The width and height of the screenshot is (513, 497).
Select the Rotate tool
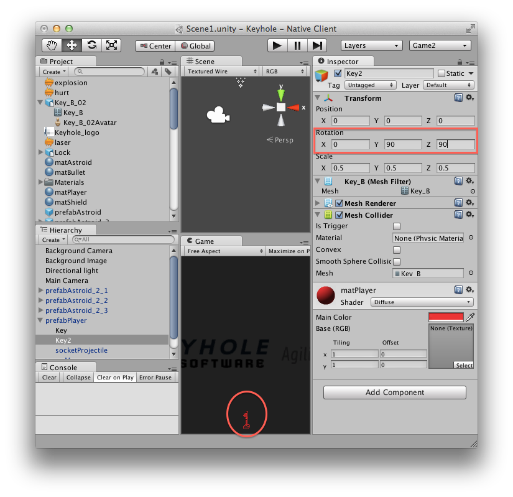pos(91,45)
